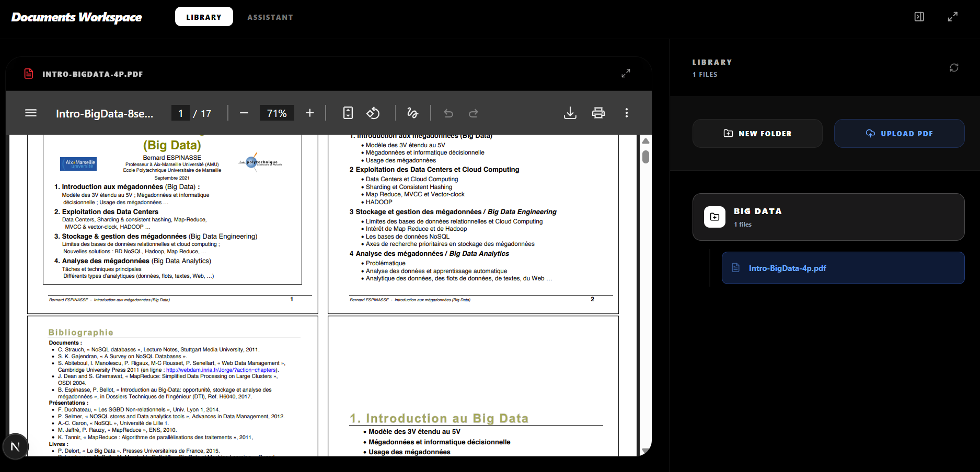Screen dimensions: 980x472
Task: Switch to the Assistant tab
Action: point(270,17)
